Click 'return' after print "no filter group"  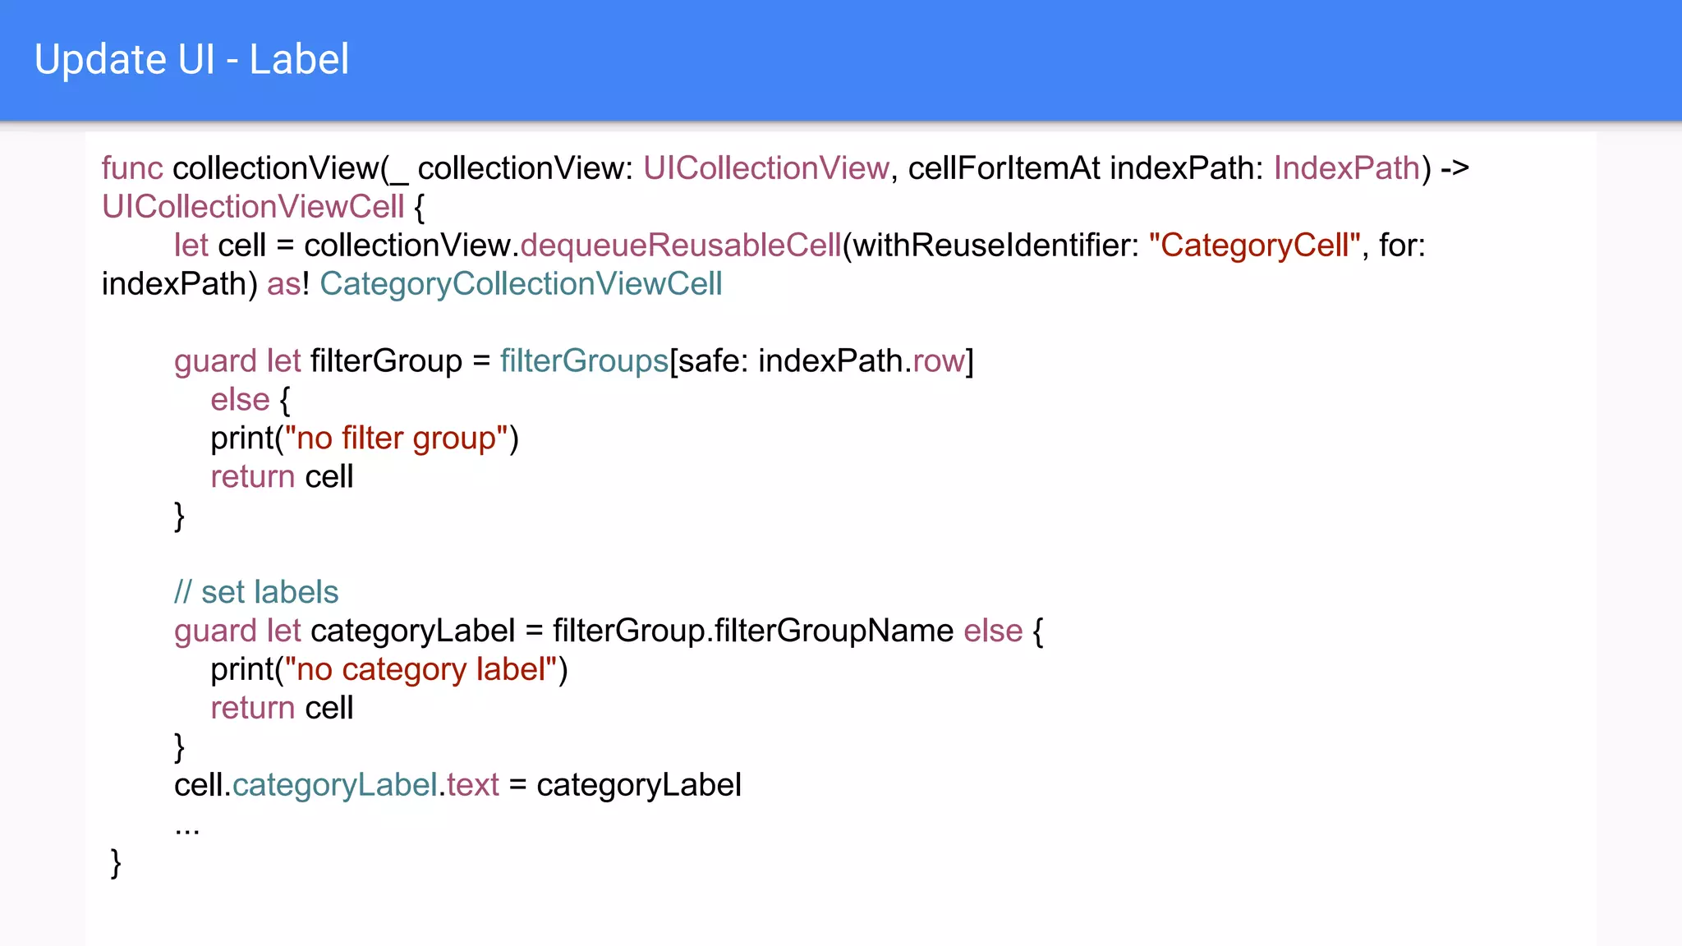(253, 477)
